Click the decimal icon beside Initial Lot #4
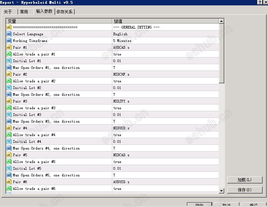The height and width of the screenshot is (207, 268). pos(9,141)
